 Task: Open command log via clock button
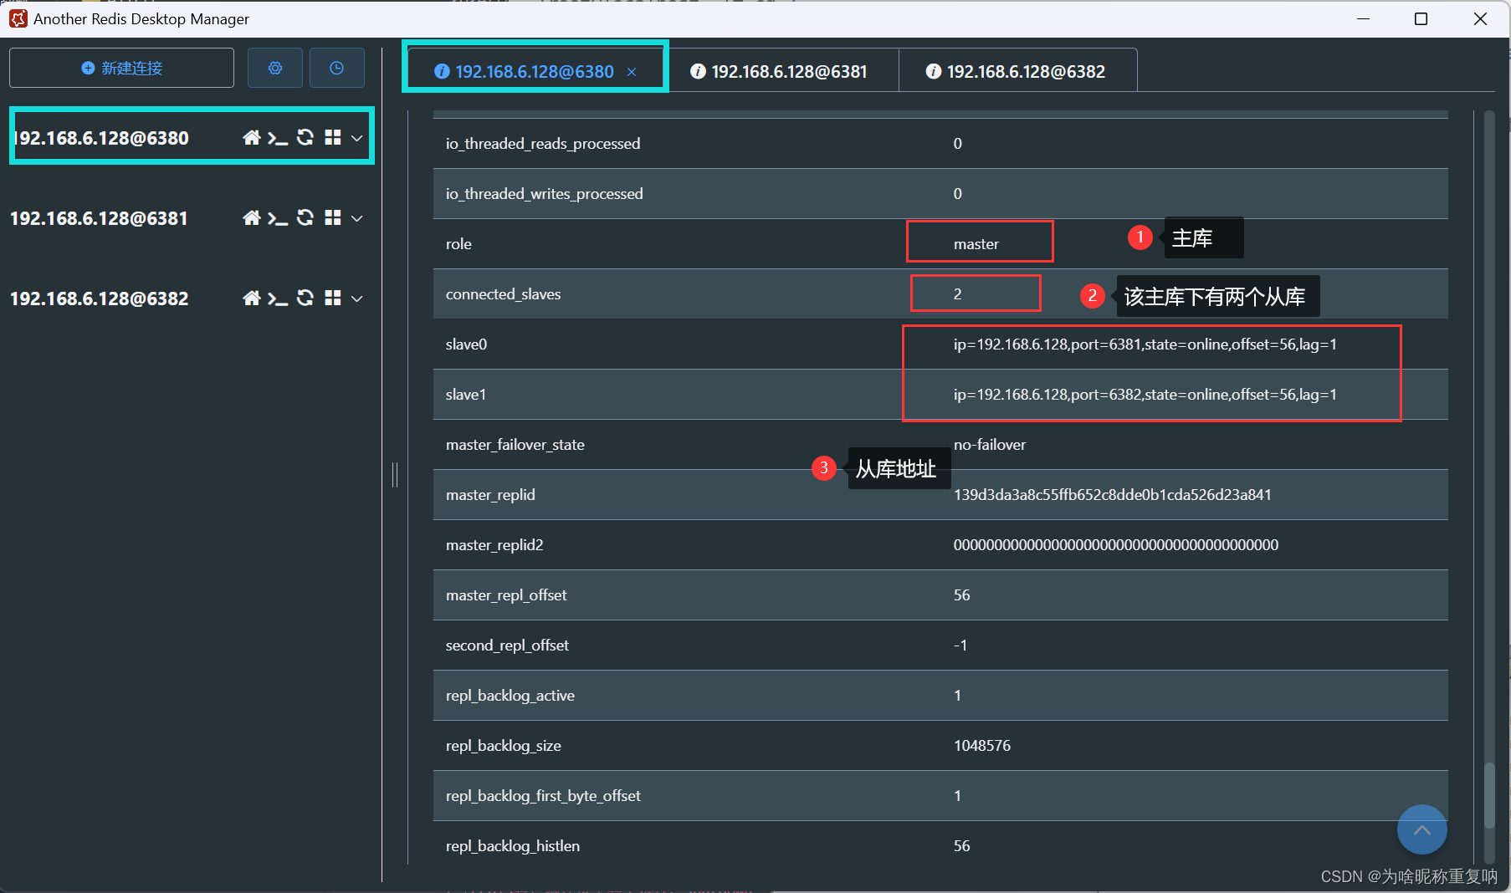pyautogui.click(x=337, y=68)
